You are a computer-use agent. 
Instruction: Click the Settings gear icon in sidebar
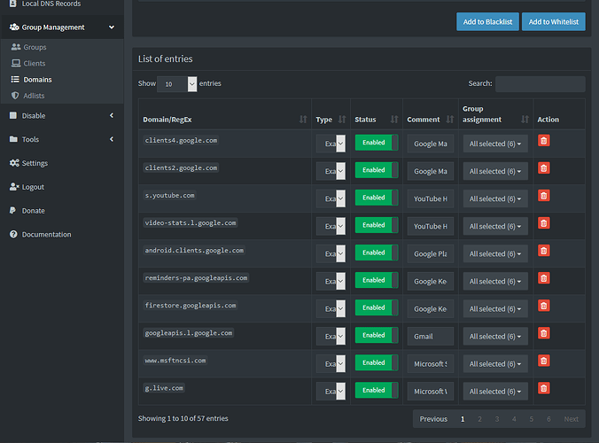pos(14,163)
